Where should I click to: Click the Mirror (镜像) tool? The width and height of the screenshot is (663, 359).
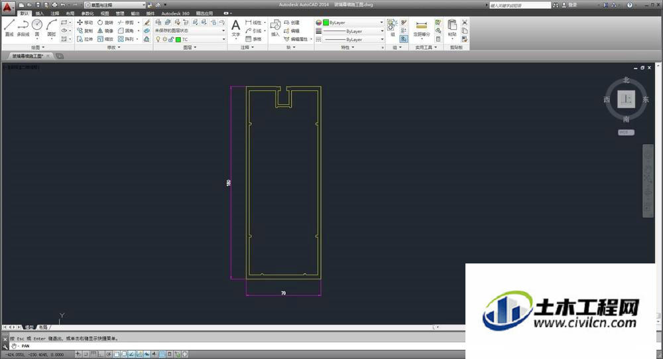(x=105, y=31)
